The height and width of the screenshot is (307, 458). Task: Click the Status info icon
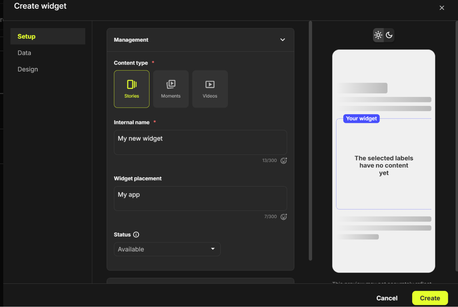click(x=136, y=235)
